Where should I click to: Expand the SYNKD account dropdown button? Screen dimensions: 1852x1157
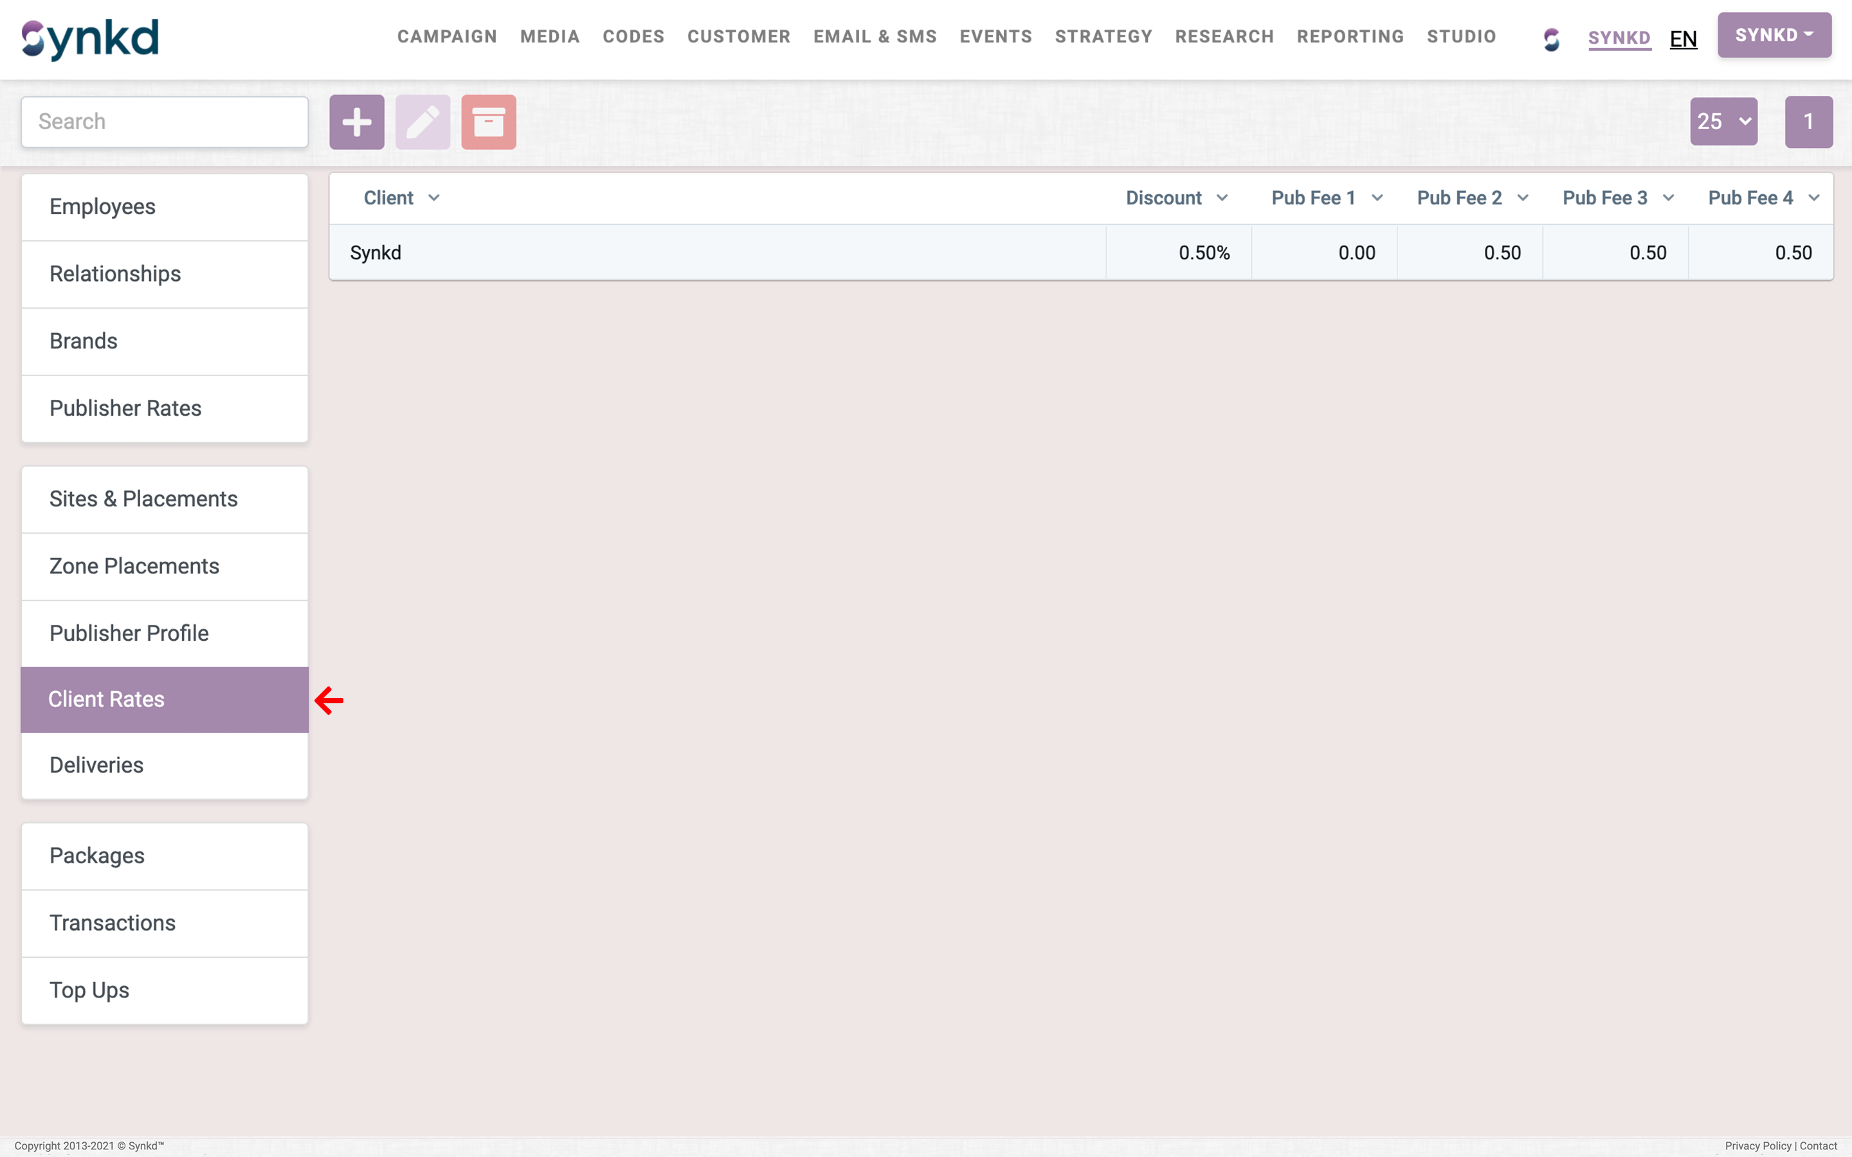(x=1773, y=35)
